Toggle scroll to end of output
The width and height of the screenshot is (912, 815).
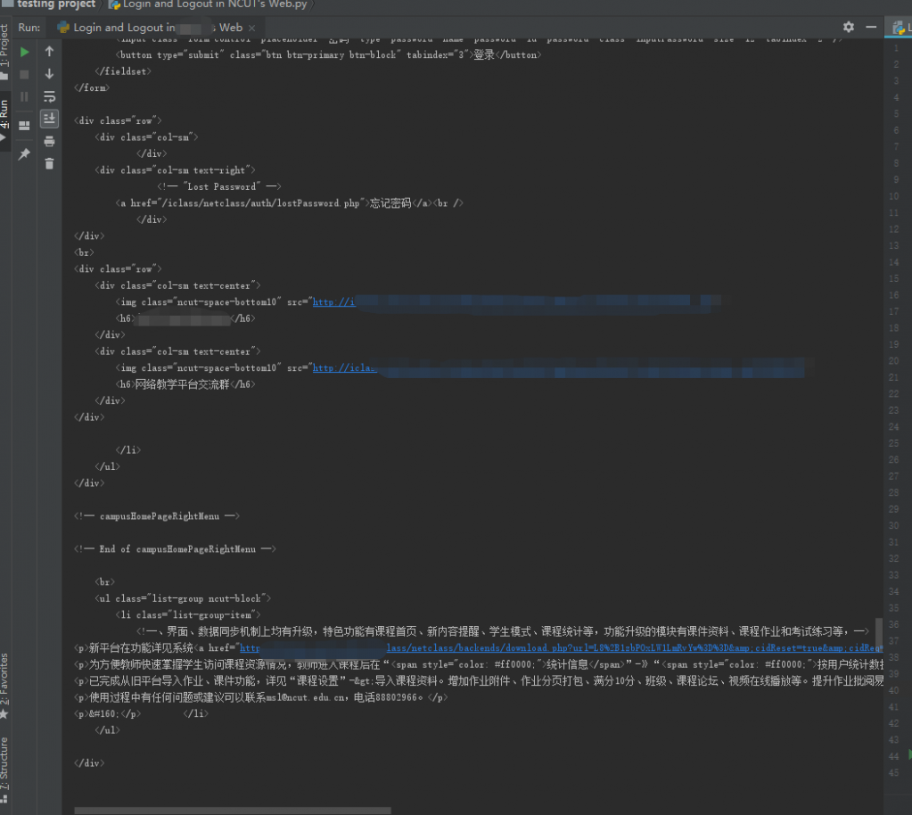pyautogui.click(x=50, y=119)
